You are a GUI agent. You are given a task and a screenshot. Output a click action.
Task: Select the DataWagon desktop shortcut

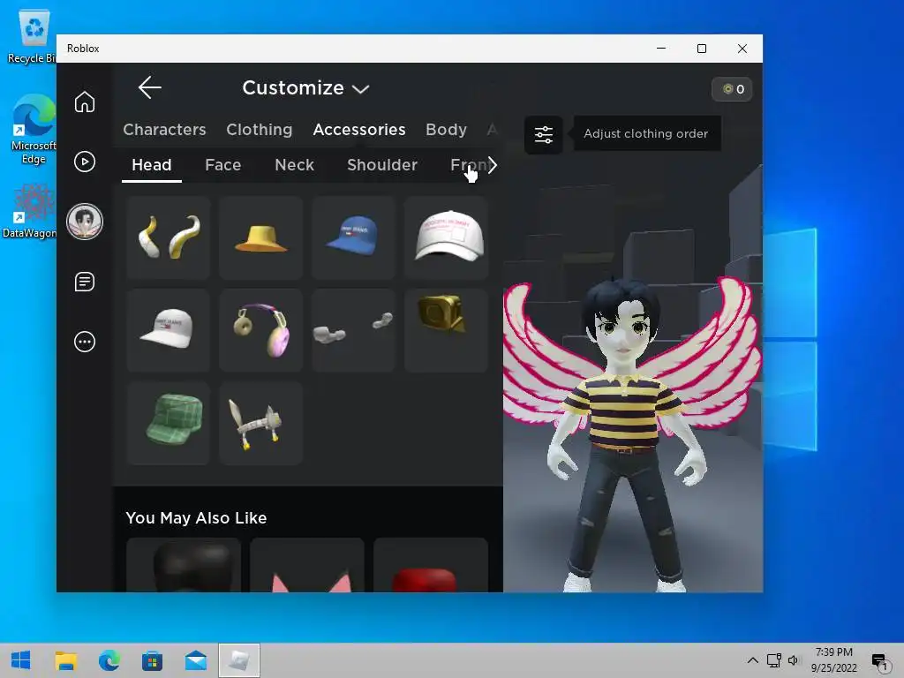point(31,212)
